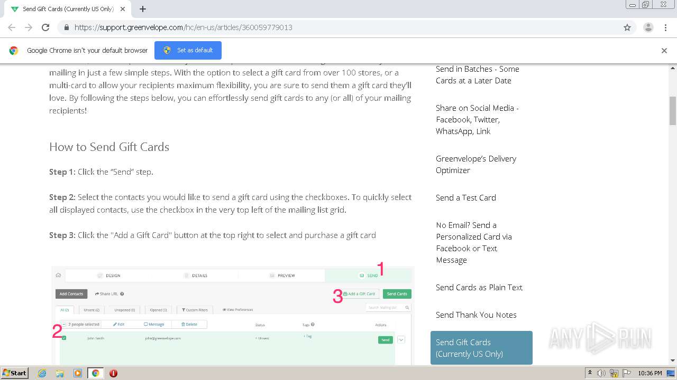This screenshot has width=677, height=380.
Task: Open Send Thank You Notes link
Action: tap(476, 315)
